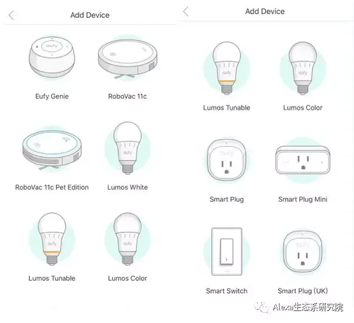
Task: Click the RoboVac 11c Pet Edition label
Action: (x=52, y=187)
